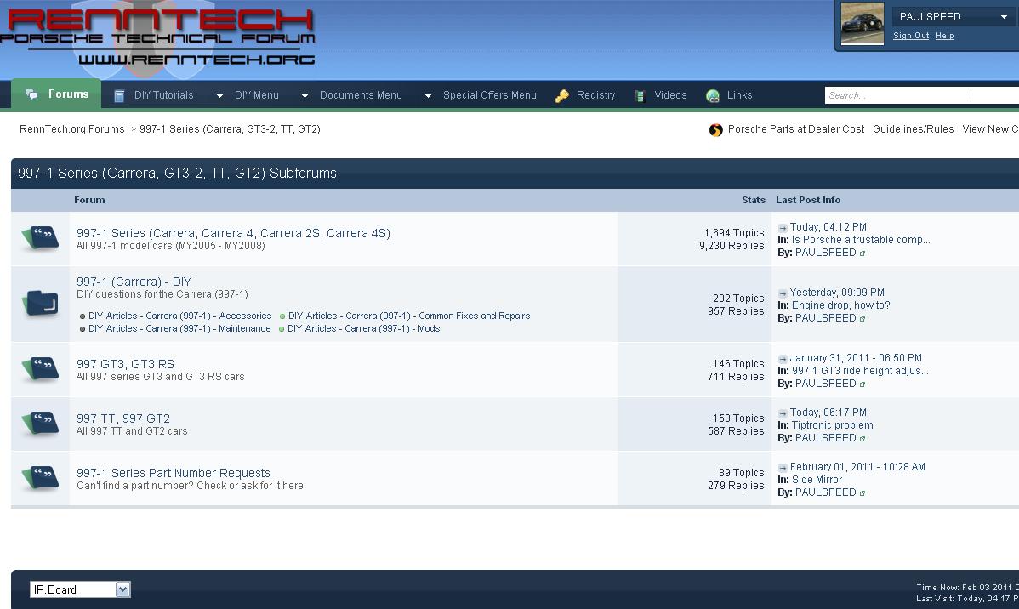Open the 997-1 Series breadcrumb link

tap(230, 128)
